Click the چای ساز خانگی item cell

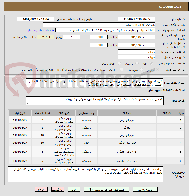coord(127,143)
